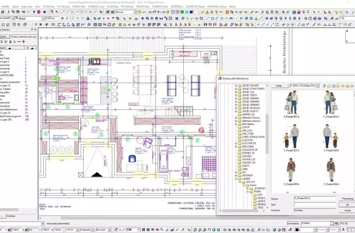
Task: Click the Redo arrow icon
Action: [28, 12]
